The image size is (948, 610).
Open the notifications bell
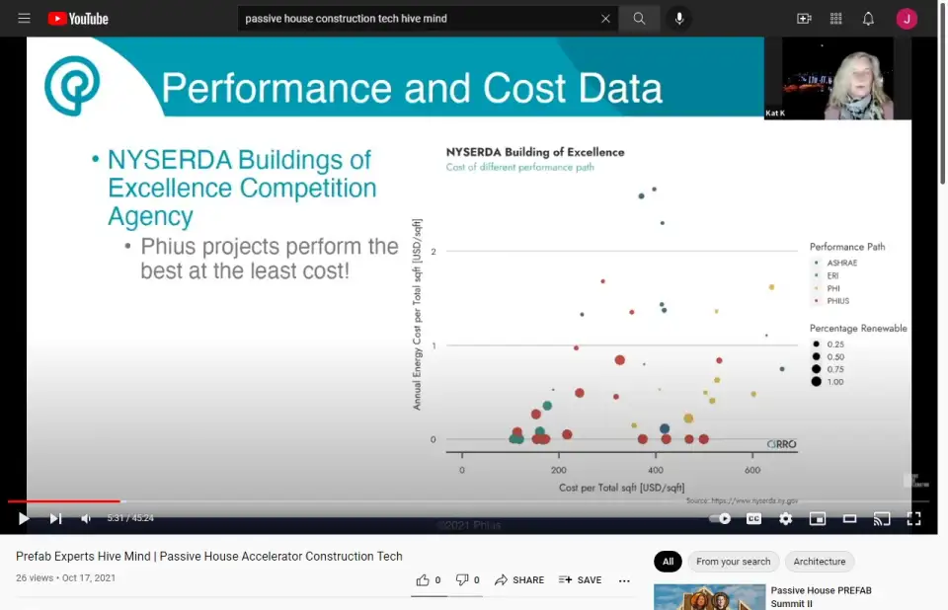tap(868, 19)
